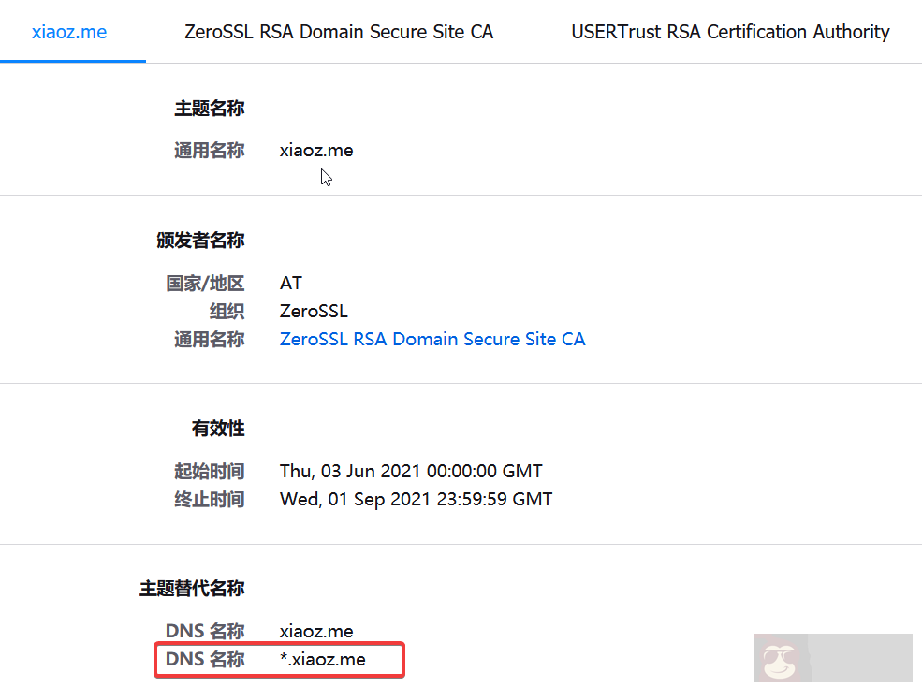This screenshot has width=922, height=687.
Task: Open the ZeroSSL RSA Domain Secure Site CA issuer link
Action: pos(432,340)
